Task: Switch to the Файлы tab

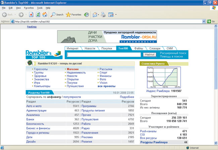Action: click(139, 48)
